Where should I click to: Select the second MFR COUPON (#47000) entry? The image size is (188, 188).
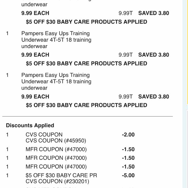coord(56,158)
